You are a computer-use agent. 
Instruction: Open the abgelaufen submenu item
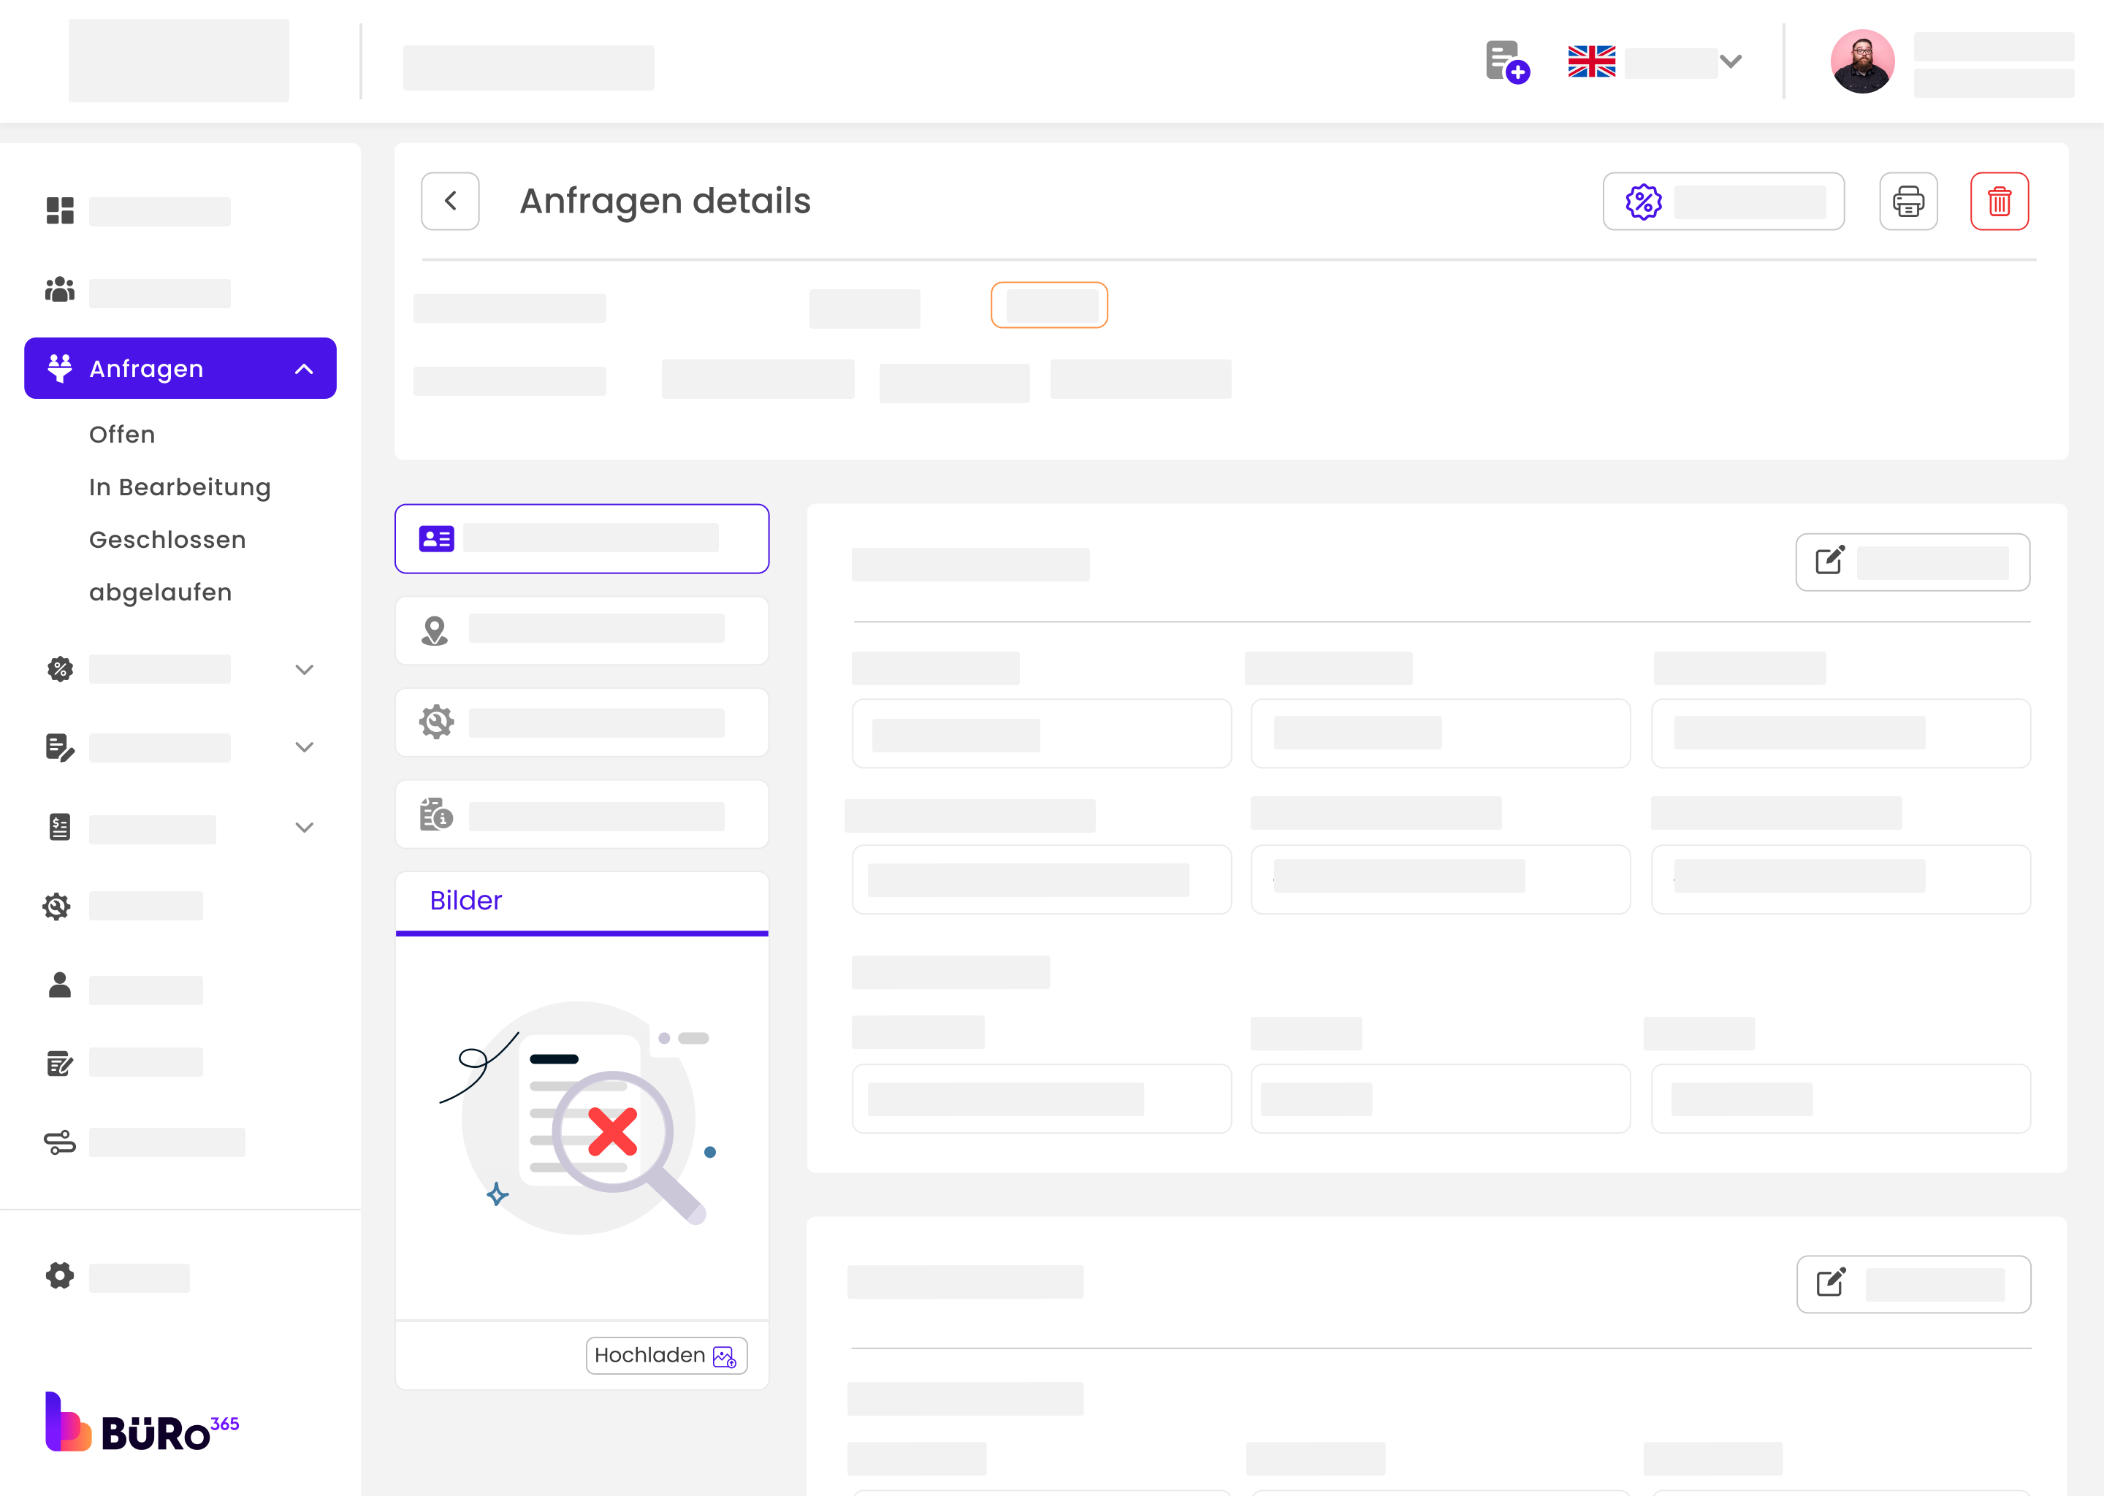click(x=160, y=592)
